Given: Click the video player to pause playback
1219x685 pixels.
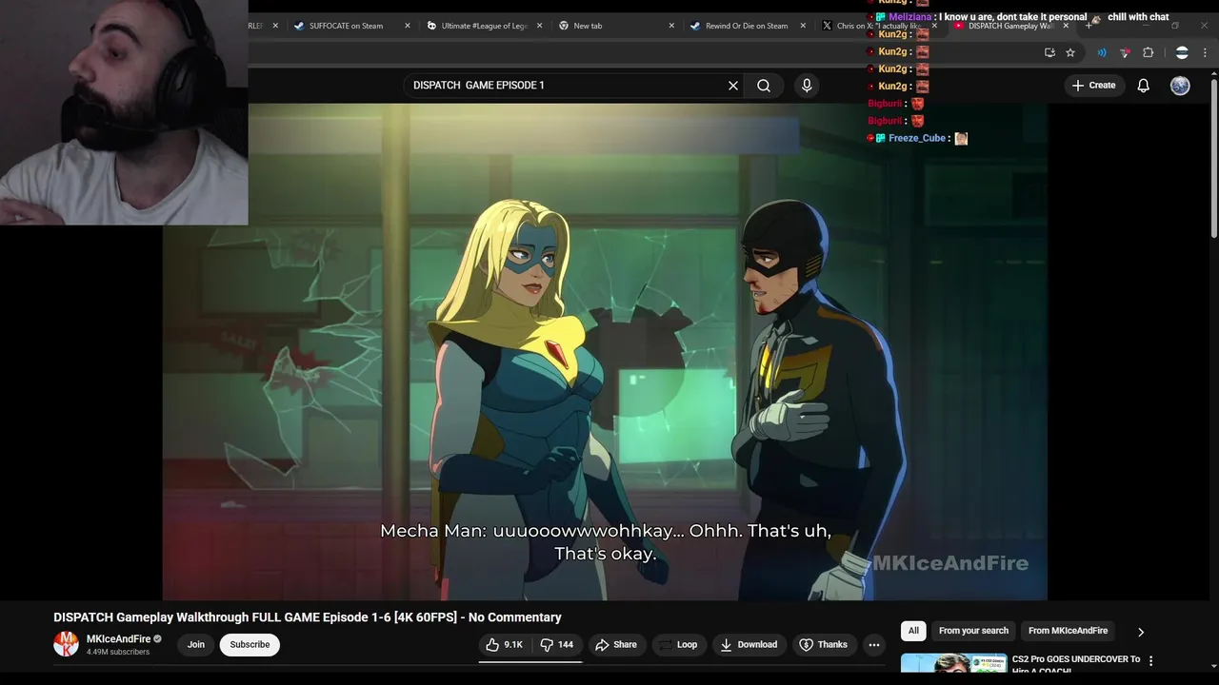Looking at the screenshot, I should click(x=605, y=352).
